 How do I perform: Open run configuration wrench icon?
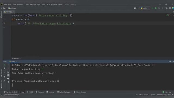tap(5, 68)
